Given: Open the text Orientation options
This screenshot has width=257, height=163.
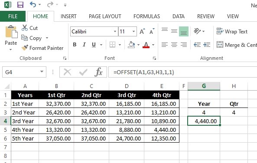Looking at the screenshot, I should 199,31.
